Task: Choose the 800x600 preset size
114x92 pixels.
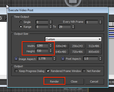Action: coord(94,52)
